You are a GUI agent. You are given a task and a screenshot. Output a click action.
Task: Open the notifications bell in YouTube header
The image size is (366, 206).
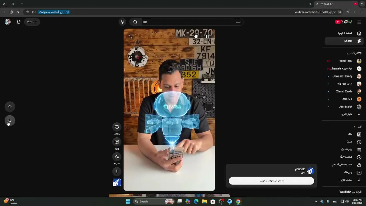[x=19, y=22]
